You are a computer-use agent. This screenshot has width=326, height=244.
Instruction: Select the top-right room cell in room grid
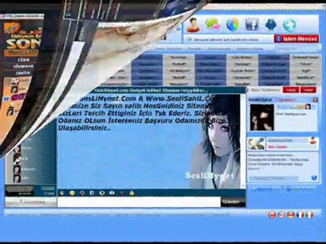tap(305, 57)
